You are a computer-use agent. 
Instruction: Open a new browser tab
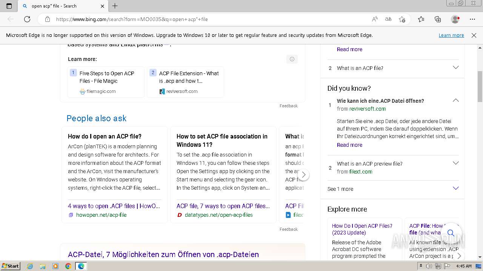[115, 6]
